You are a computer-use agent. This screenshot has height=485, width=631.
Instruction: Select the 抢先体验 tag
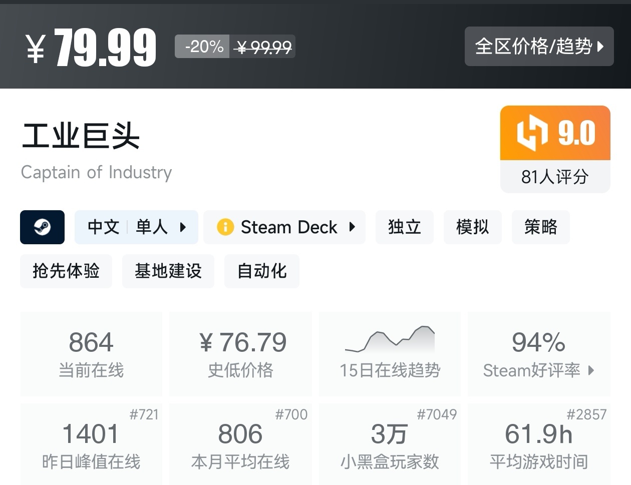(x=66, y=271)
